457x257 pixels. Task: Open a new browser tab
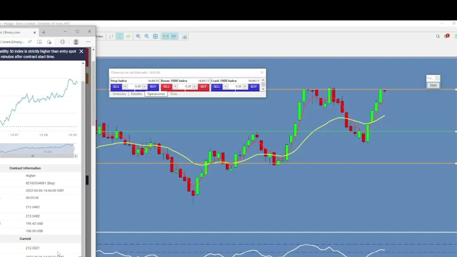click(44, 32)
